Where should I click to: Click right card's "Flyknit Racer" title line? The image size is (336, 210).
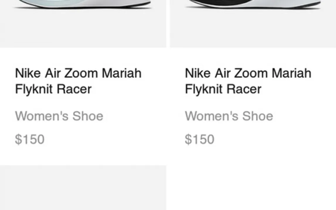tap(223, 89)
